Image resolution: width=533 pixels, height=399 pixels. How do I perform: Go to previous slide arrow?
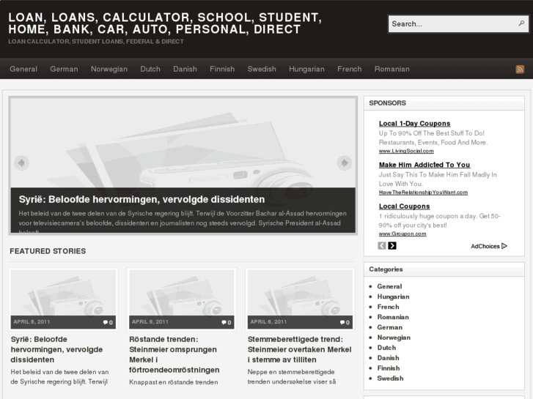pyautogui.click(x=21, y=163)
